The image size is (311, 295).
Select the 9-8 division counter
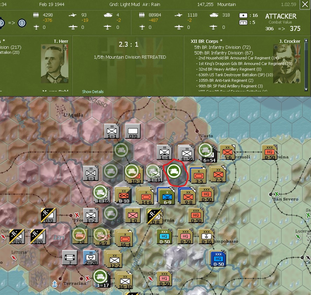point(188,196)
